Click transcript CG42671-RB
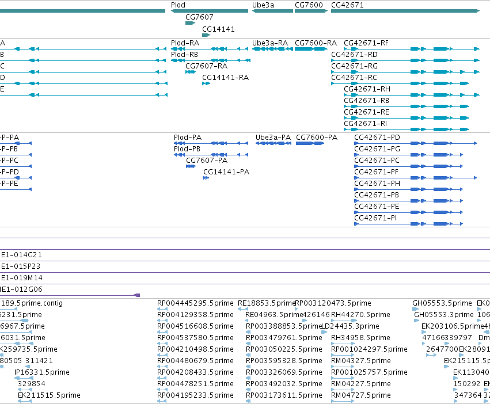 click(x=367, y=101)
